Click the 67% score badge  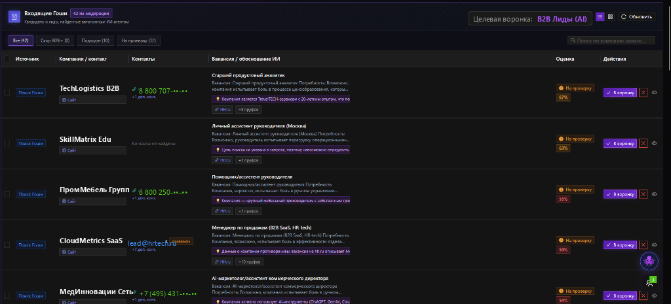coord(563,97)
